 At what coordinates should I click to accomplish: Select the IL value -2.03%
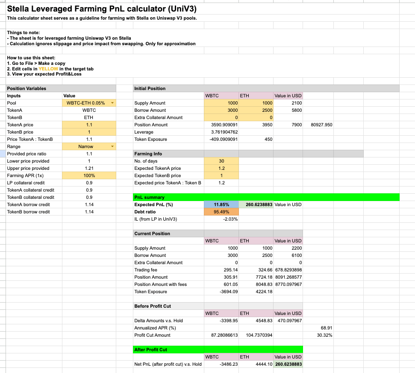(221, 219)
